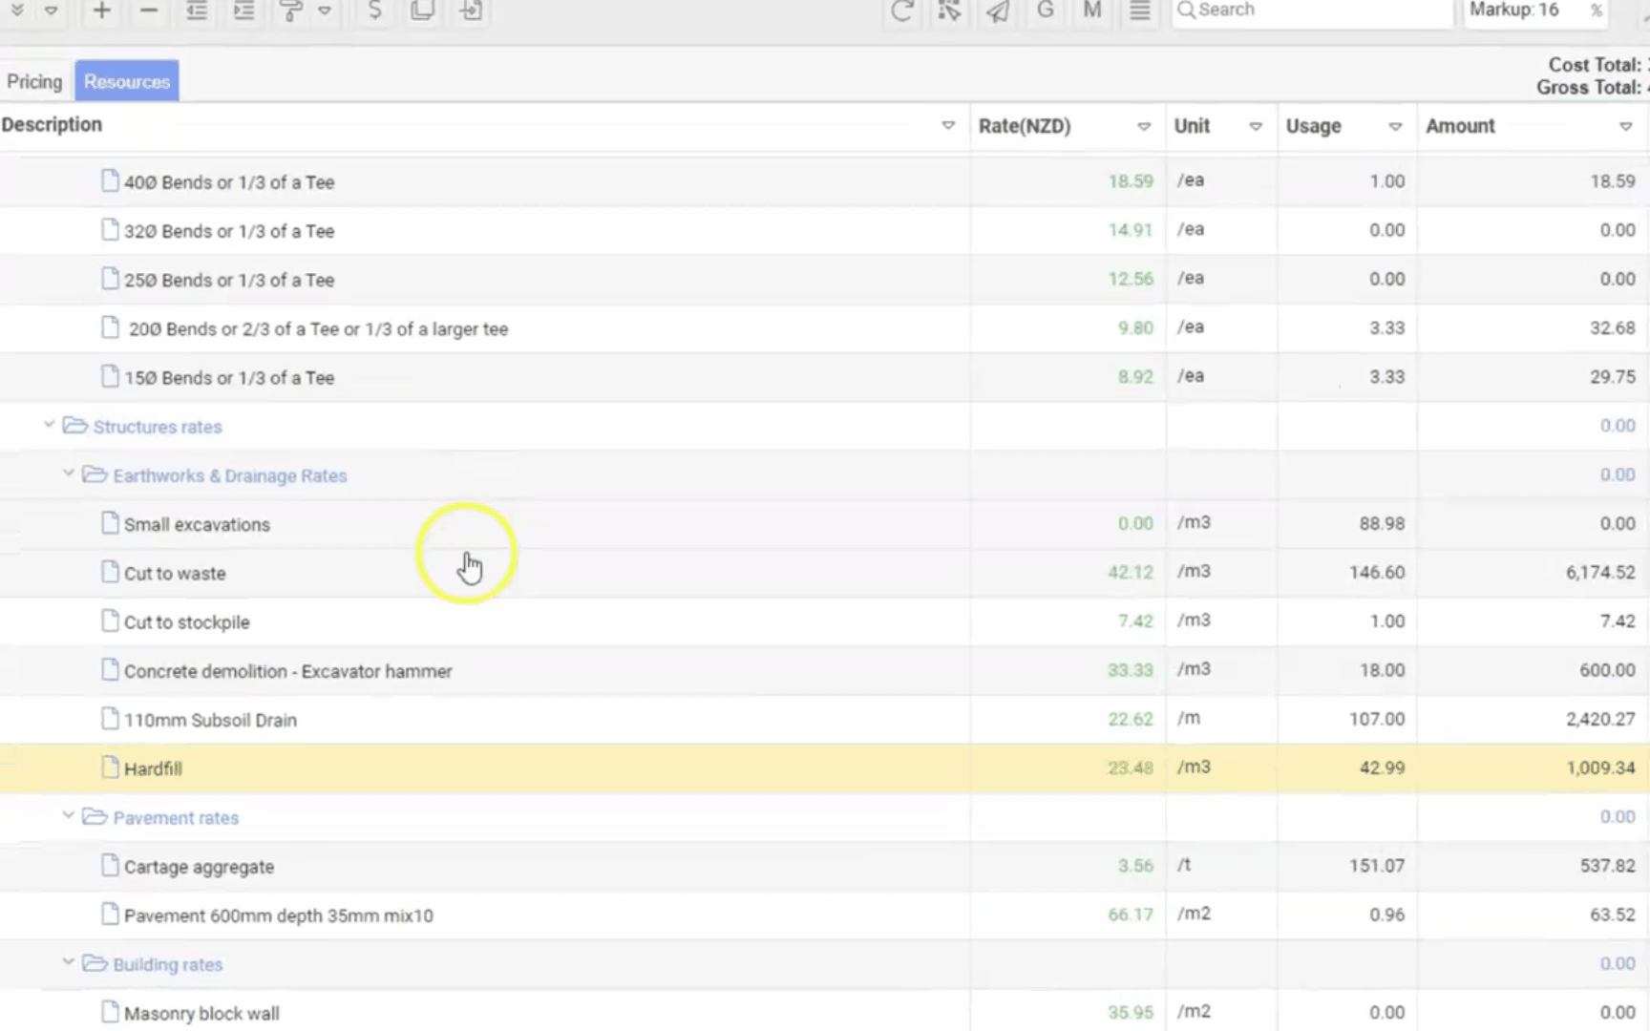Click the paper plane send icon
The image size is (1650, 1031).
pyautogui.click(x=998, y=11)
